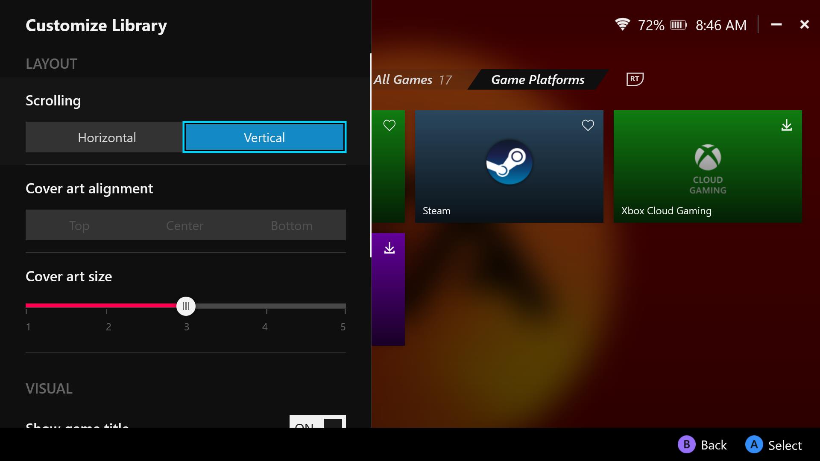Image resolution: width=820 pixels, height=461 pixels.
Task: Favorite the partially hidden green tile
Action: click(389, 125)
